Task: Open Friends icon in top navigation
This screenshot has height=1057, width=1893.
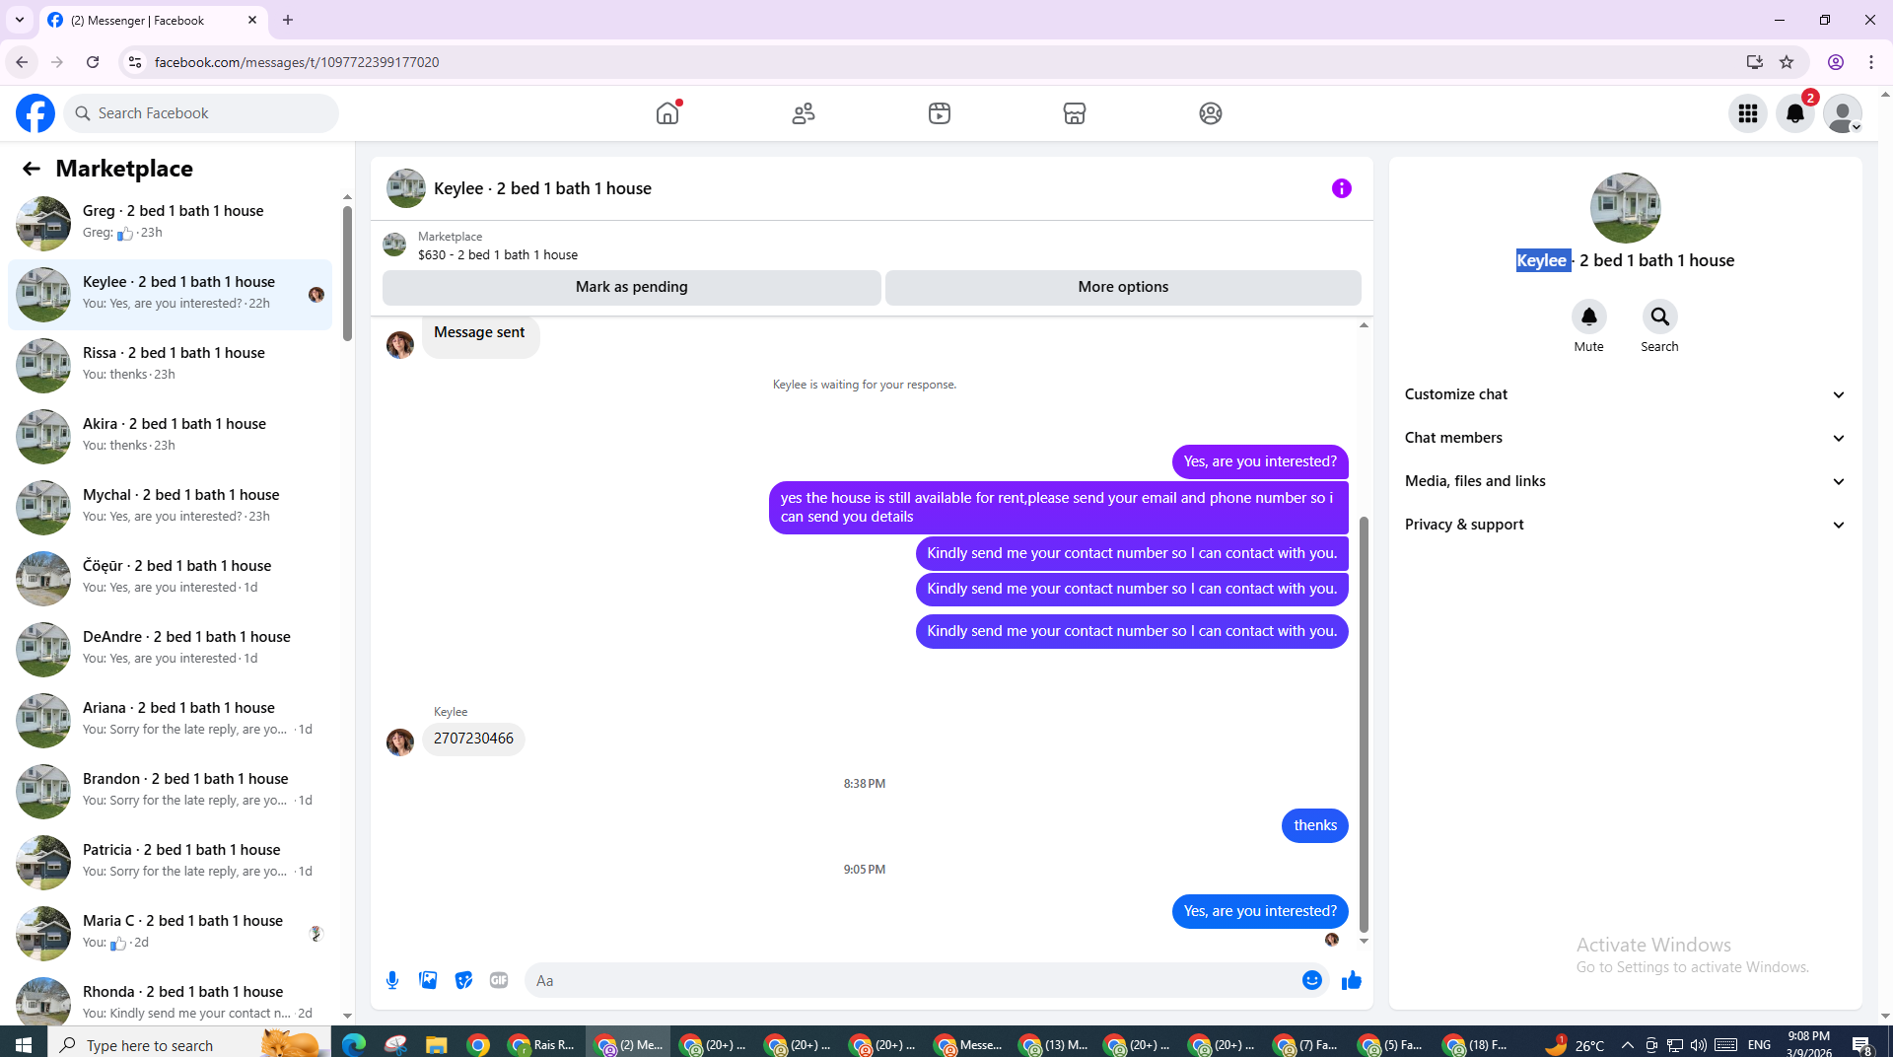Action: (804, 113)
